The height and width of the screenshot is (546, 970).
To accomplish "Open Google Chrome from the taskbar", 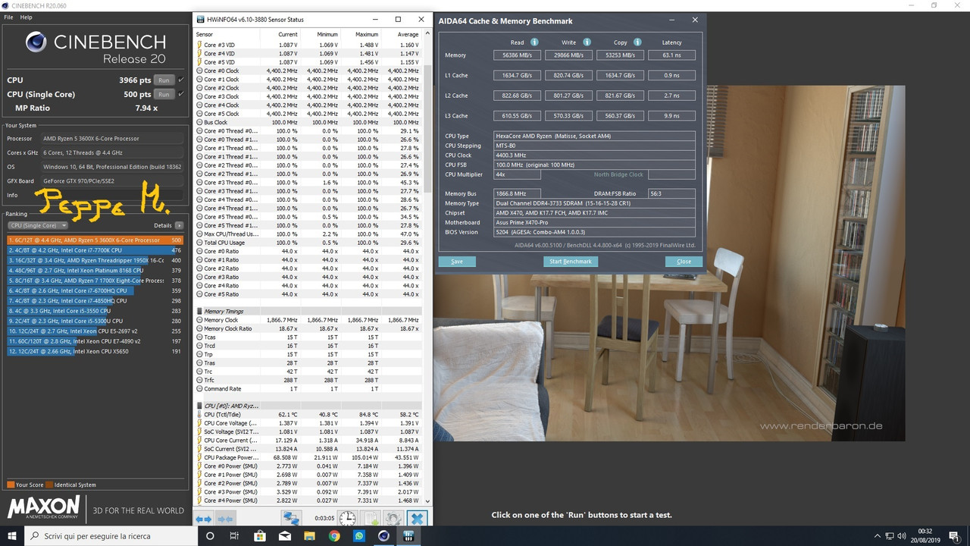I will (x=333, y=536).
